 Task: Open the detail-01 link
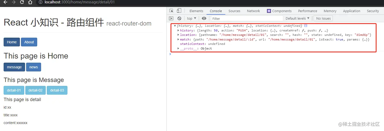pyautogui.click(x=14, y=90)
